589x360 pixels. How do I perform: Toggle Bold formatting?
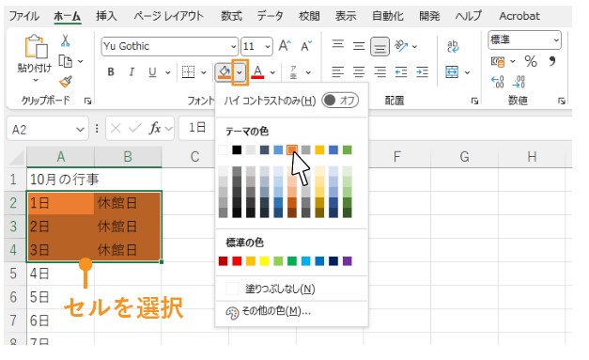[111, 71]
